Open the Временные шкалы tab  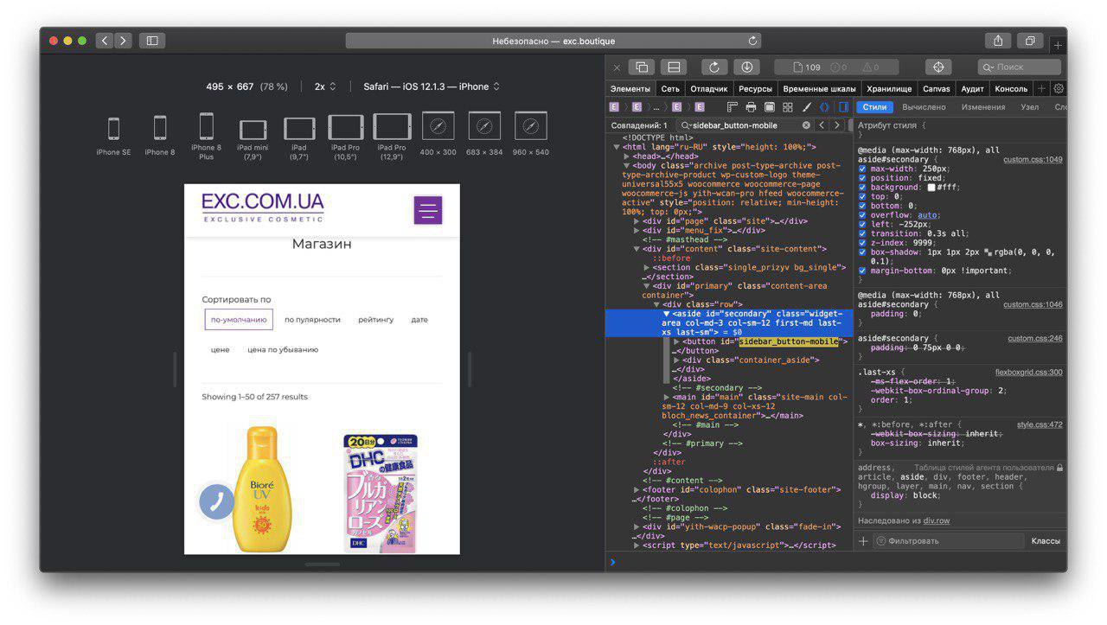(x=818, y=88)
